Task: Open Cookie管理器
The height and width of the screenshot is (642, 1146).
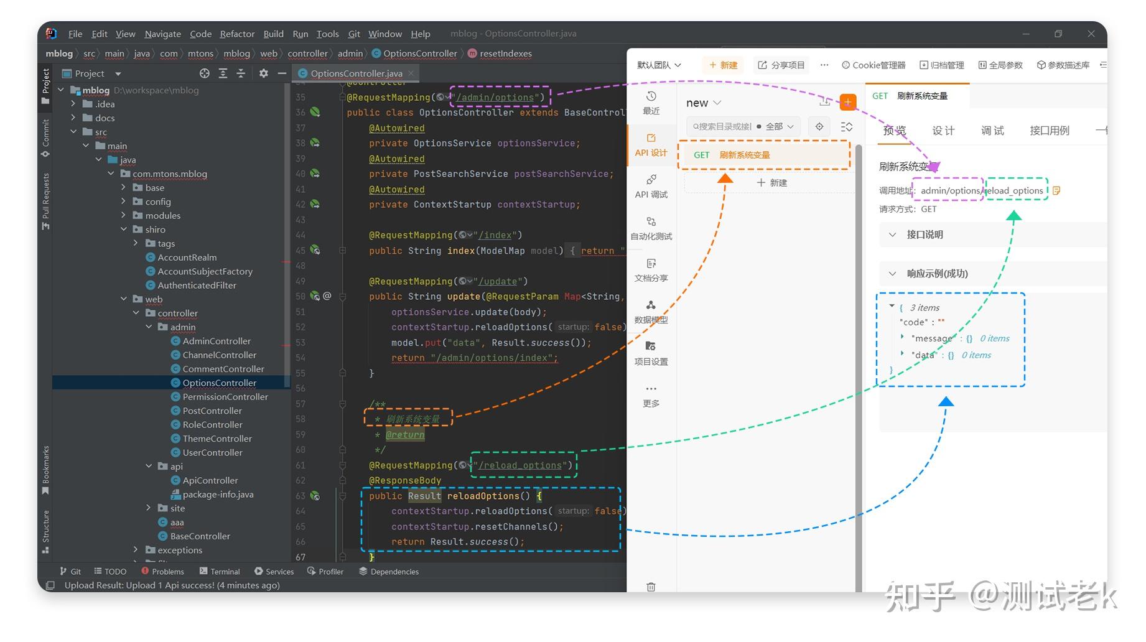Action: pos(873,65)
